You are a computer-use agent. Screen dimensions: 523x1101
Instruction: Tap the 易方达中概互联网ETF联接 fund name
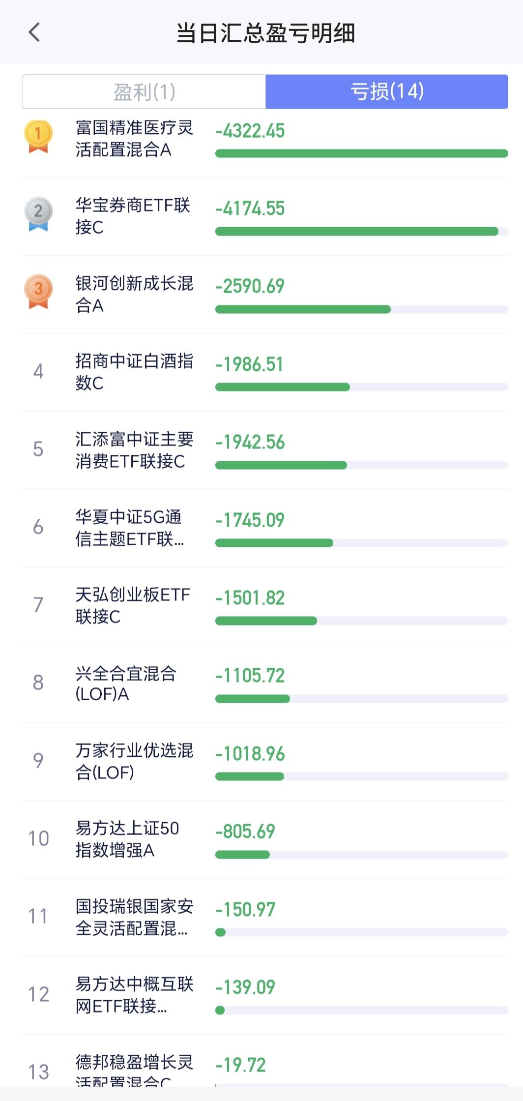click(134, 995)
